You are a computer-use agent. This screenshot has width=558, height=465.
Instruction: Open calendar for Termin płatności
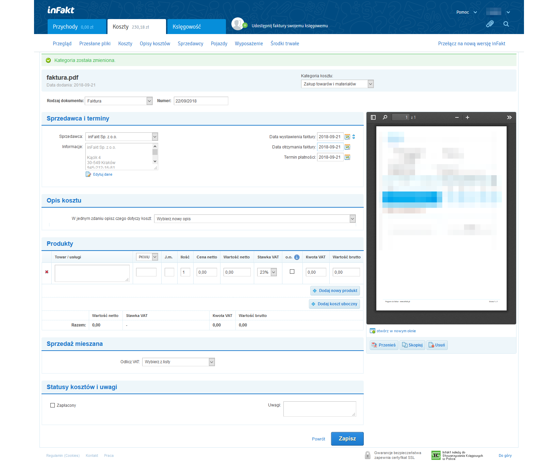(x=347, y=157)
